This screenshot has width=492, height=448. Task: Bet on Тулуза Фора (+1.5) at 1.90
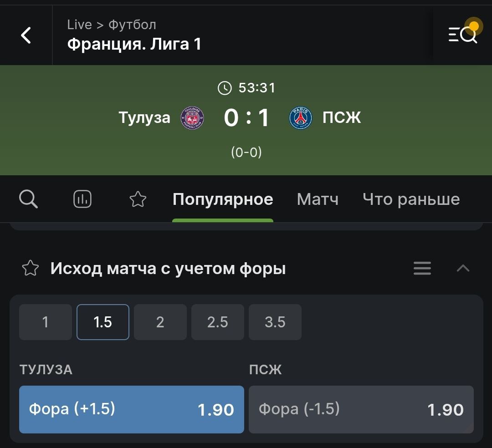[x=132, y=409]
